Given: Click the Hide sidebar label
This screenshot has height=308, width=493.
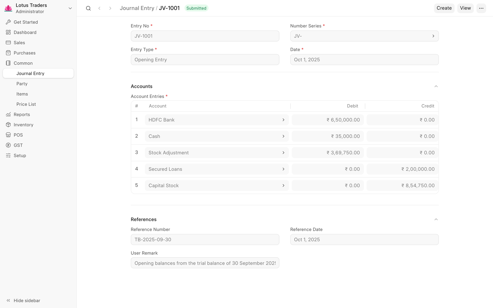Looking at the screenshot, I should [27, 301].
